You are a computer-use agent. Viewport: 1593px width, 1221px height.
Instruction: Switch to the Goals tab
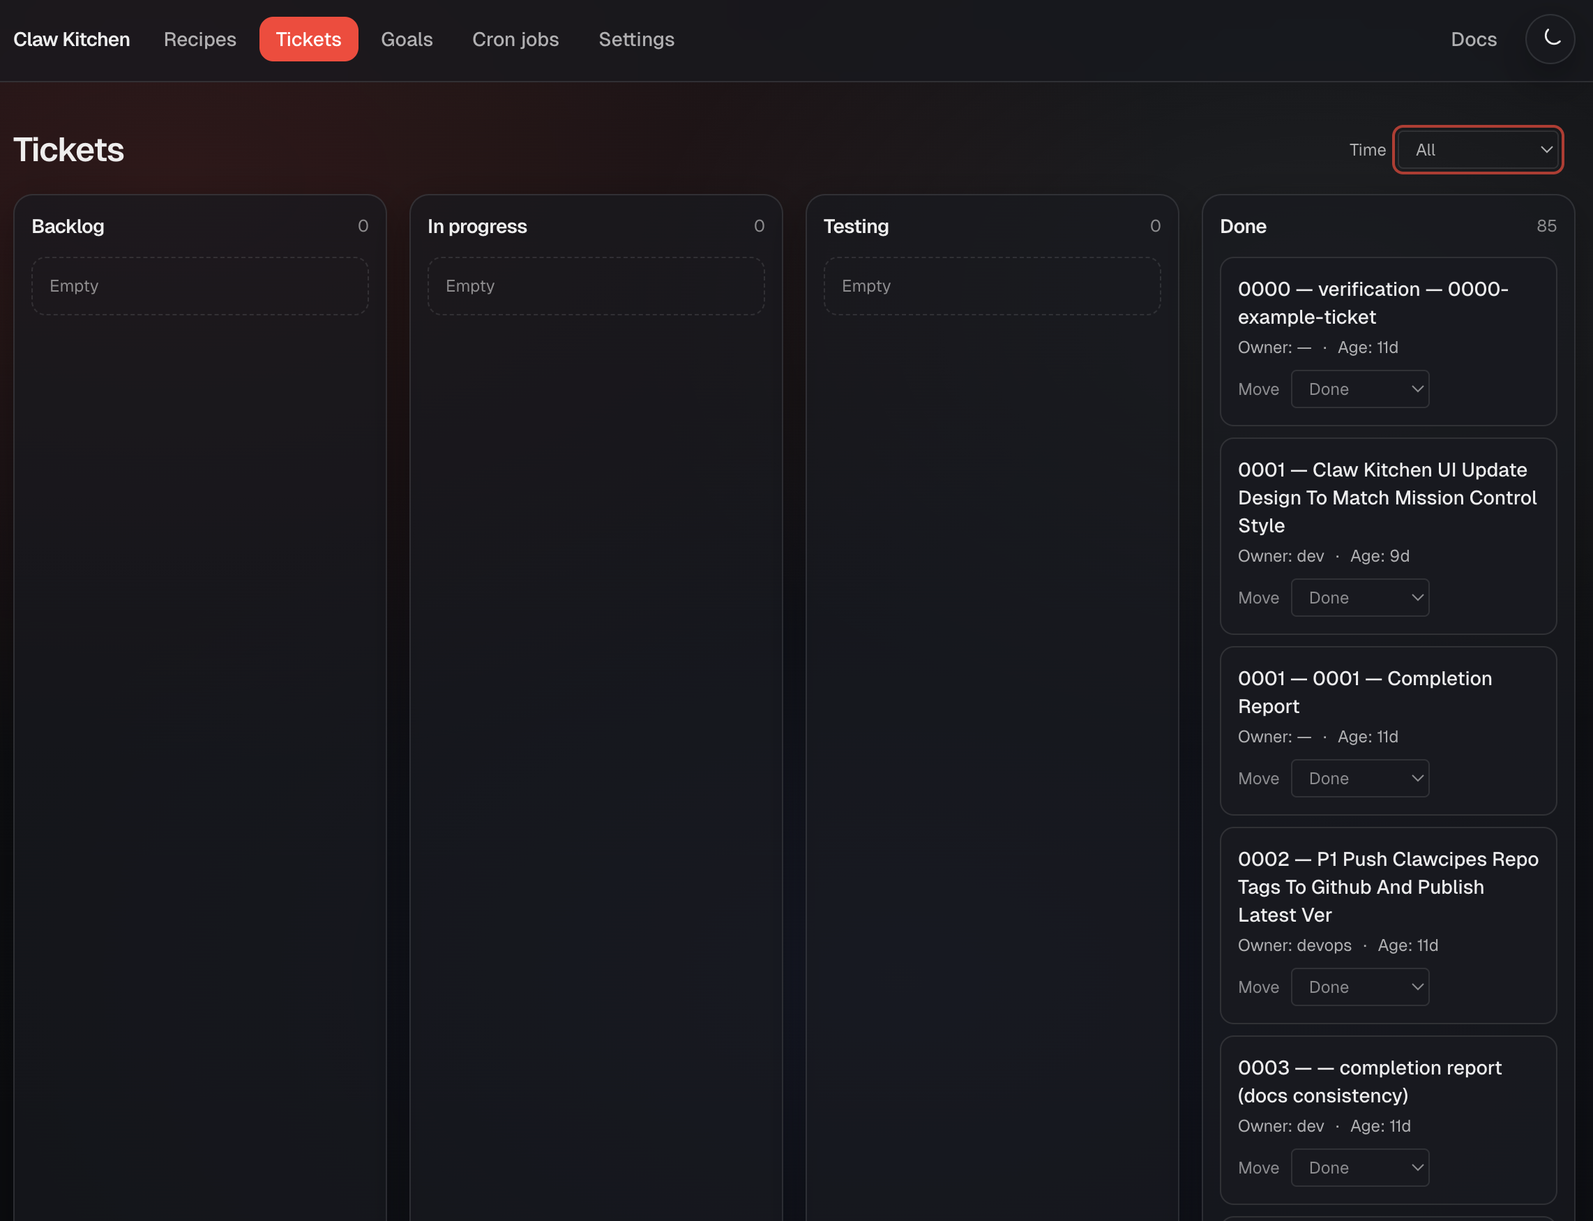pos(407,39)
